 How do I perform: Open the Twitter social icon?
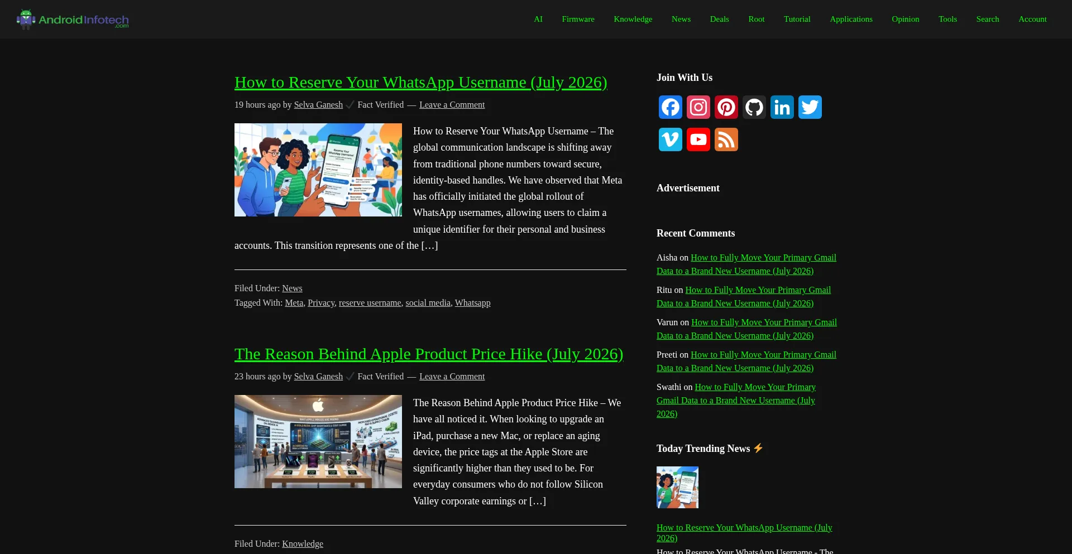(x=810, y=107)
